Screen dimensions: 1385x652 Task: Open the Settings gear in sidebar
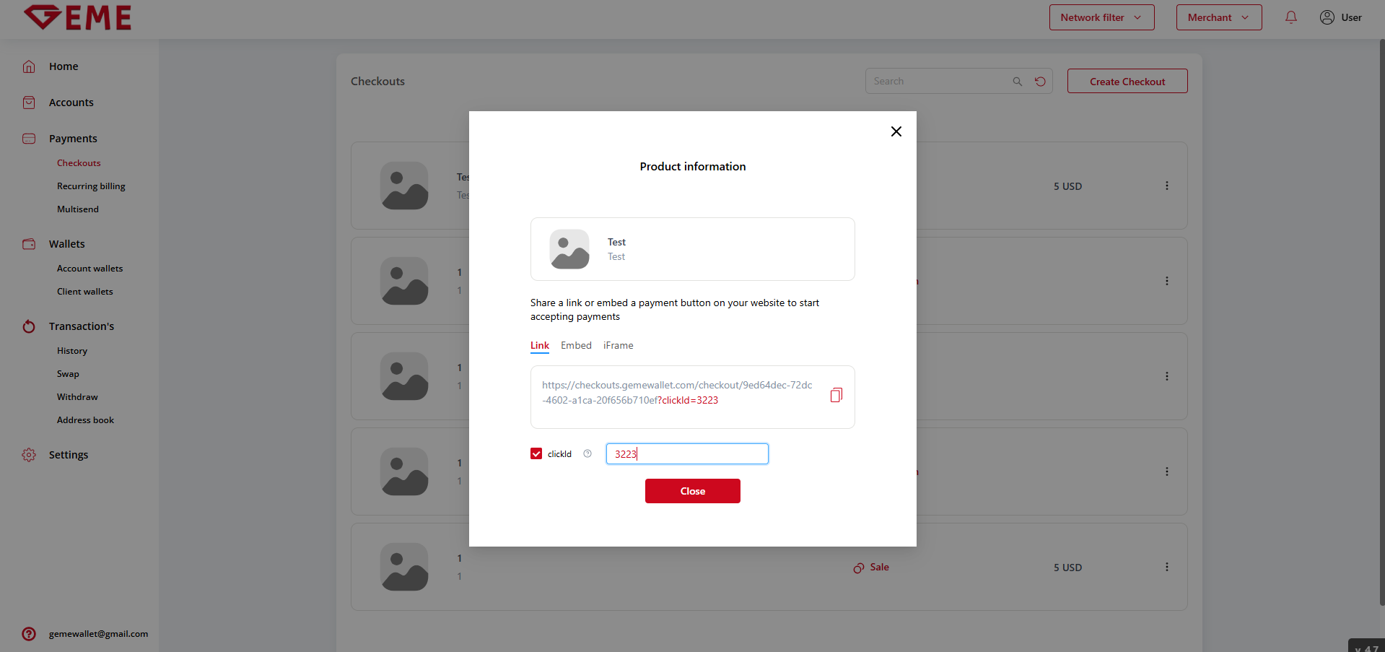pyautogui.click(x=29, y=455)
